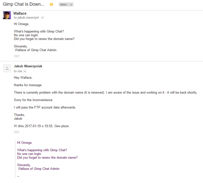
Task: Click the 'W dniu 2017-01-19' quote header
Action: pyautogui.click(x=42, y=126)
